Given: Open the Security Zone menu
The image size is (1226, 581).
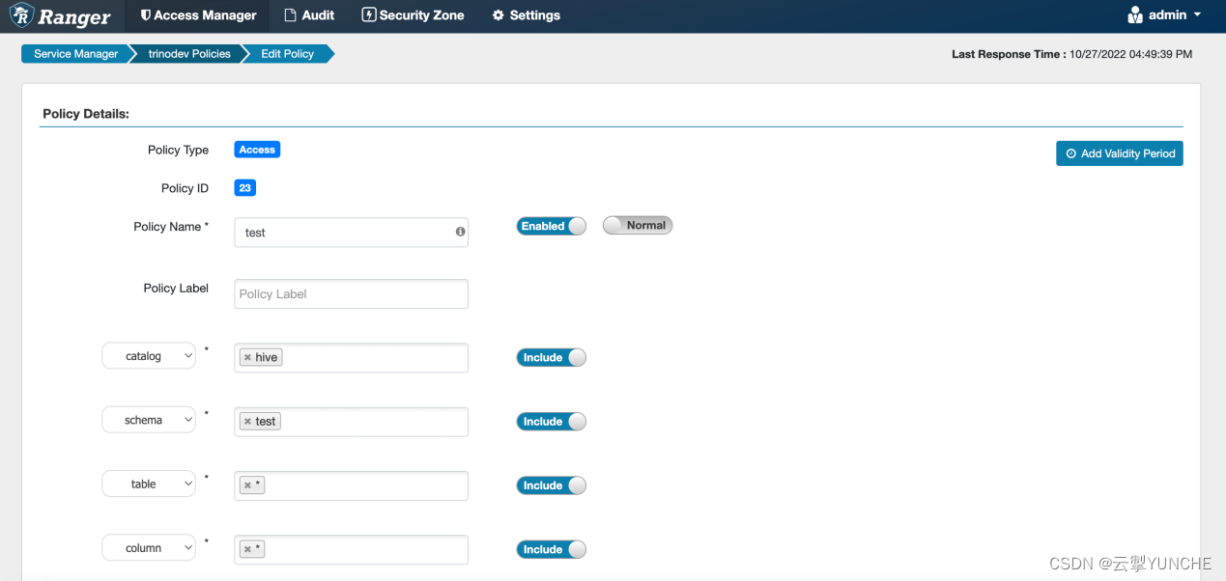Looking at the screenshot, I should click(x=413, y=15).
